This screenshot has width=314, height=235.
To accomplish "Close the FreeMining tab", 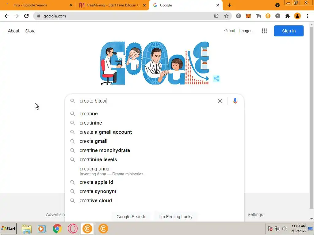I will (x=144, y=5).
